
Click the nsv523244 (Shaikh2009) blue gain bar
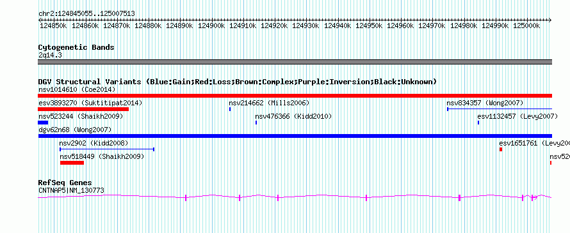point(43,123)
